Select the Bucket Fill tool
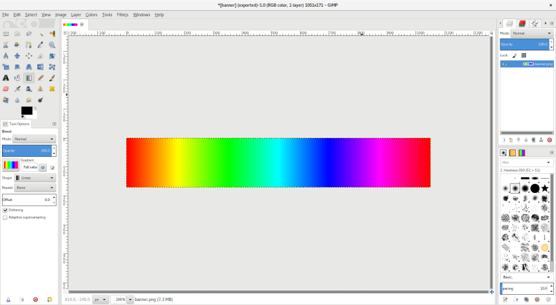Screen dimensions: 556x305 (x=17, y=78)
